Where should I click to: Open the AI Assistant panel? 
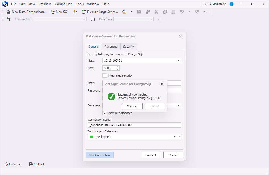tap(215, 4)
